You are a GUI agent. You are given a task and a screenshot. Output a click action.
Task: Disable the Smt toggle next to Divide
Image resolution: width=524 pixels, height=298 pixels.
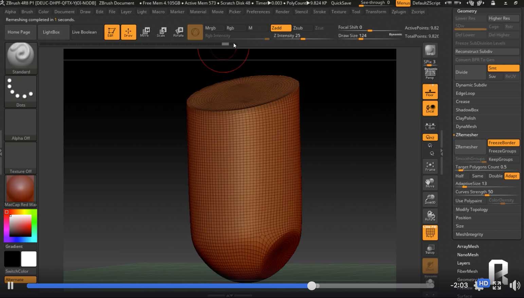pyautogui.click(x=503, y=68)
